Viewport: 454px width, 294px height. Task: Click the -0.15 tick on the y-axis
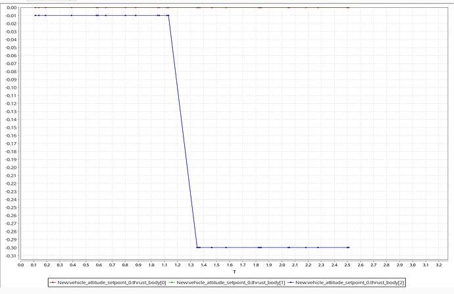pyautogui.click(x=10, y=128)
